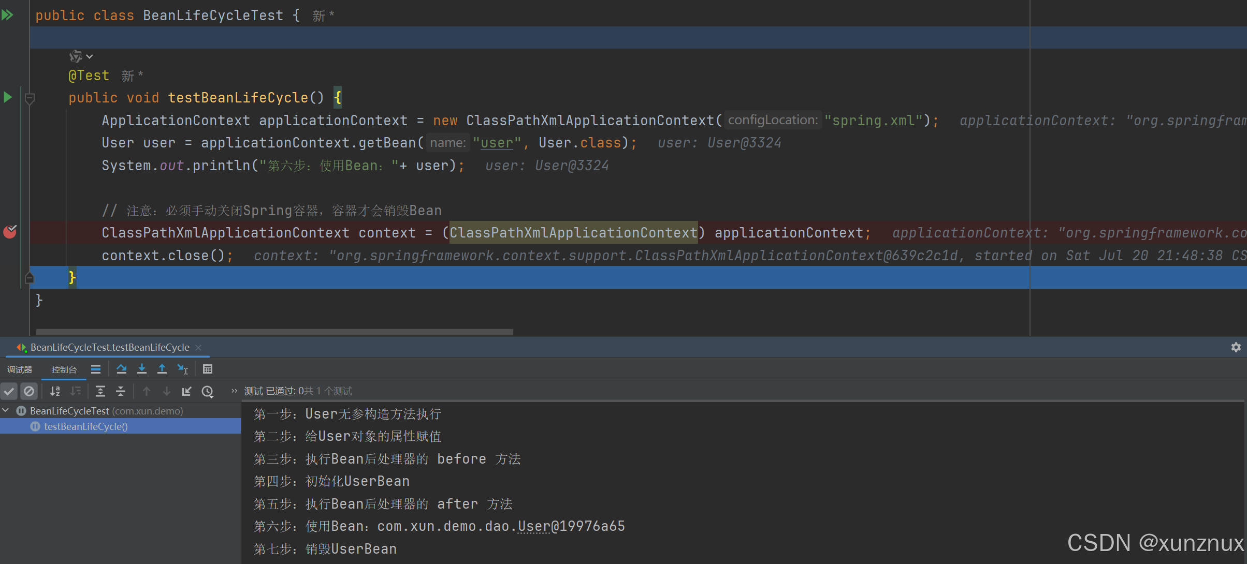Click the System.out.println statement
This screenshot has height=564, width=1247.
[283, 166]
